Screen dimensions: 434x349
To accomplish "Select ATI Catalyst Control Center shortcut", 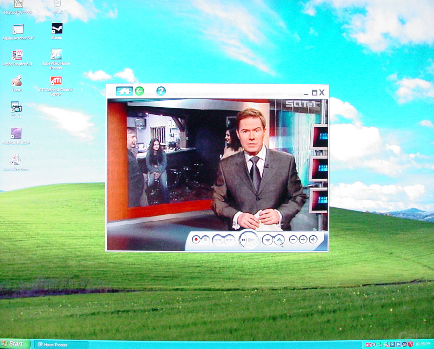I will (56, 86).
